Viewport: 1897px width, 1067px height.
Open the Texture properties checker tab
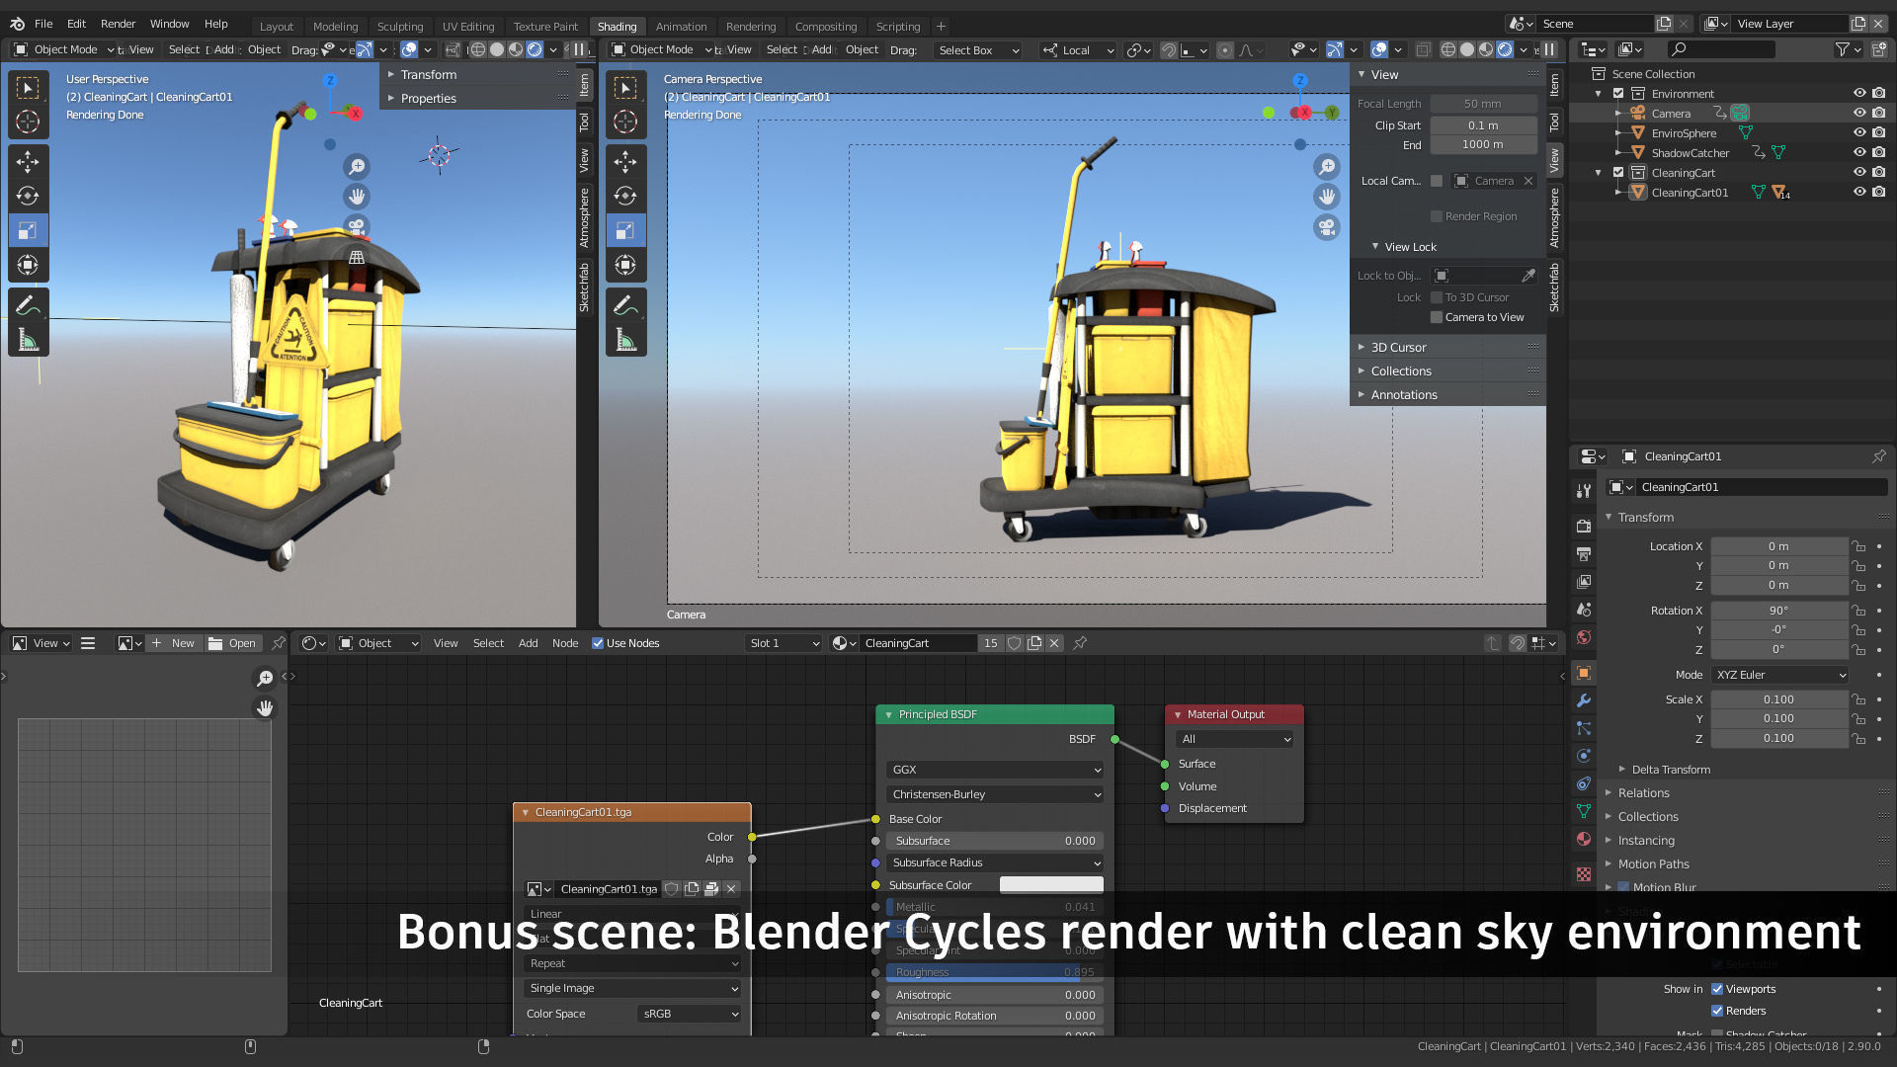point(1584,874)
